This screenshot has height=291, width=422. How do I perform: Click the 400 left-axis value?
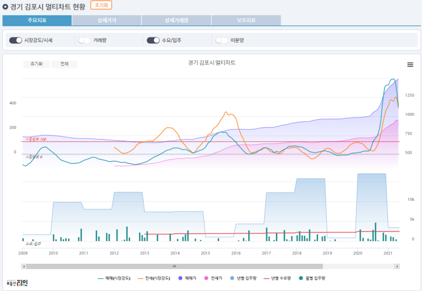click(x=12, y=103)
